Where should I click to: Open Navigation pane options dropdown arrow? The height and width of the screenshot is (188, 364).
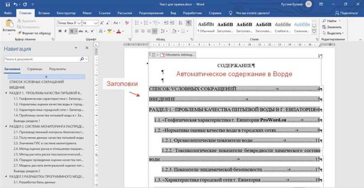click(76, 48)
